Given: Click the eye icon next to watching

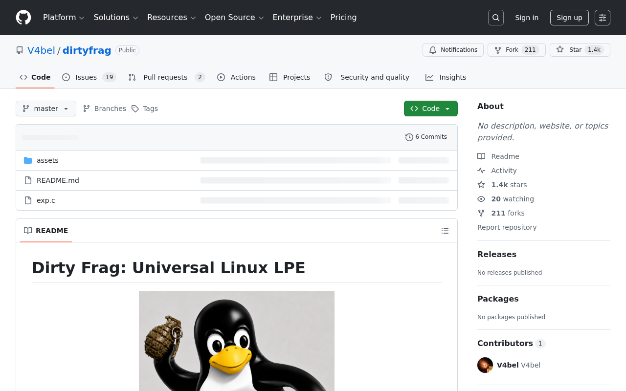Looking at the screenshot, I should click(481, 199).
